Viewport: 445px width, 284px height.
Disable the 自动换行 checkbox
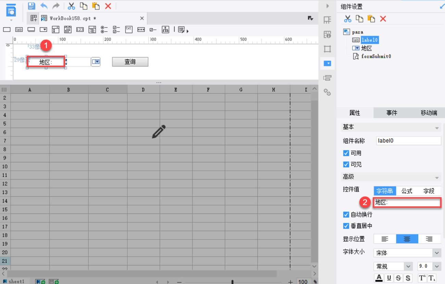(346, 215)
